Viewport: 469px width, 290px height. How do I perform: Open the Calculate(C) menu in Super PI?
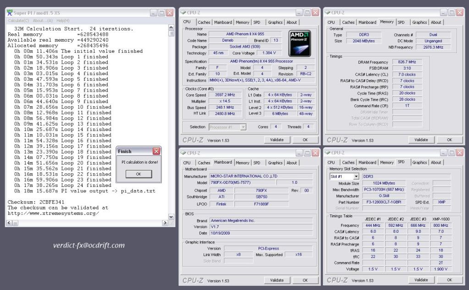(18, 21)
